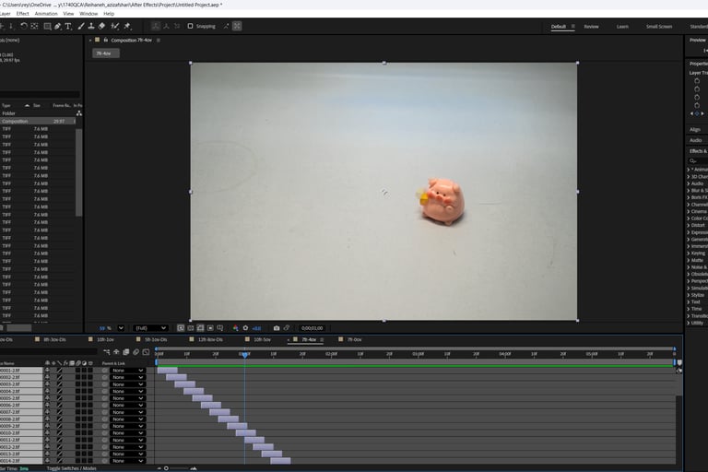
Task: Select the Puppet Pin tool
Action: (x=127, y=26)
